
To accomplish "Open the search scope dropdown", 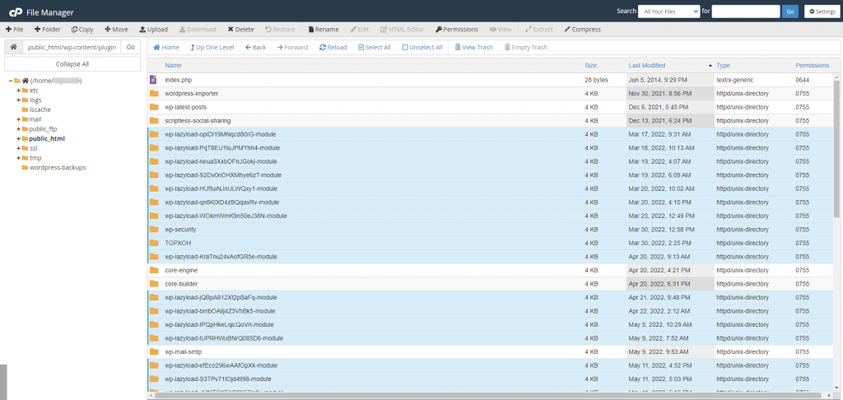I will pyautogui.click(x=668, y=12).
